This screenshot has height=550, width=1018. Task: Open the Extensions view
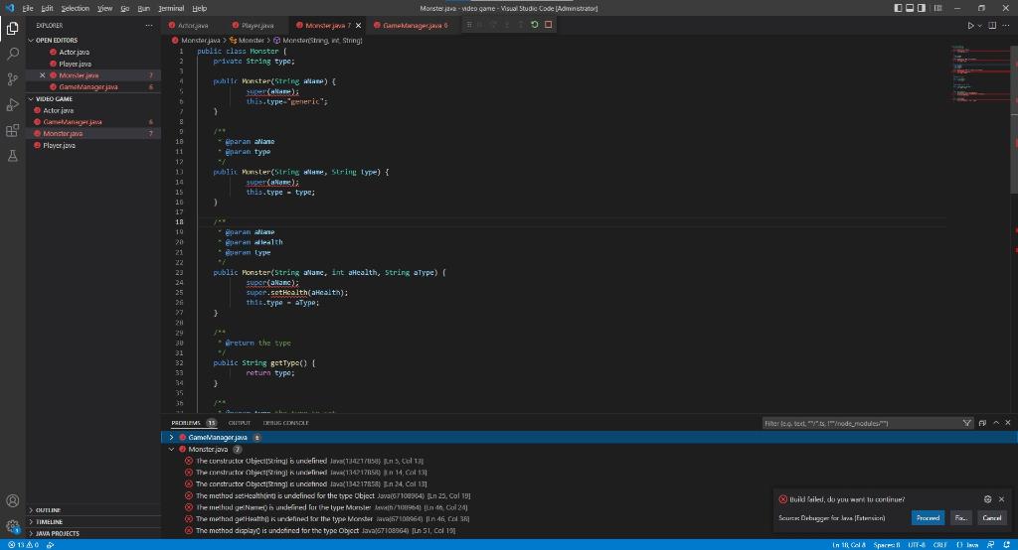[12, 130]
